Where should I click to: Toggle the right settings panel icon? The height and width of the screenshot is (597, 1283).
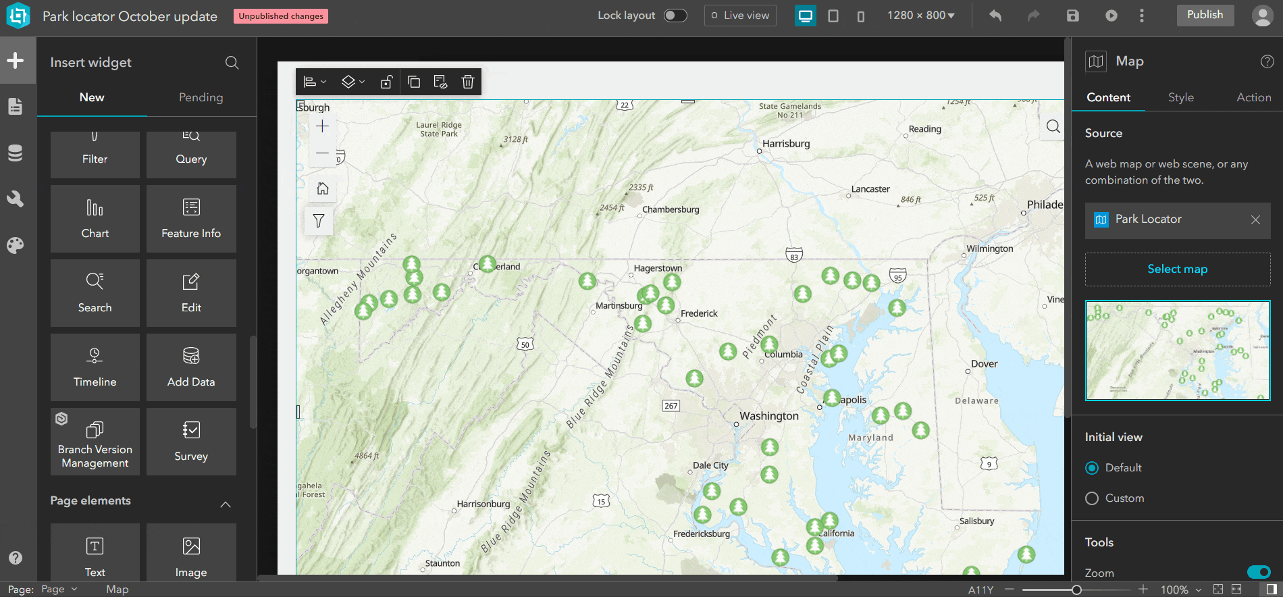point(1271,590)
